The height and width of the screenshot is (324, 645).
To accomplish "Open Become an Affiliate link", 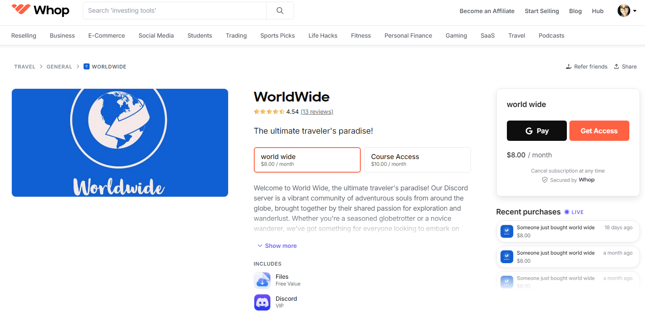I will pyautogui.click(x=487, y=11).
